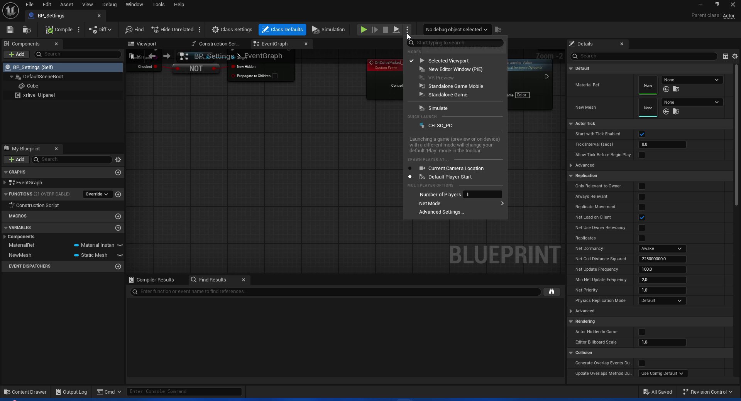Toggle Replicate Movement checkbox
741x401 pixels.
coord(642,207)
